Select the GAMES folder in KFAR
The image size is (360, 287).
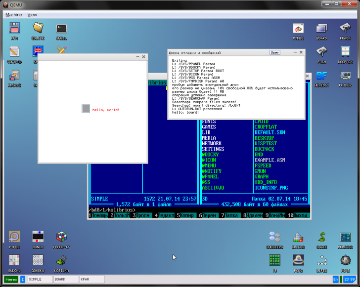(209, 127)
